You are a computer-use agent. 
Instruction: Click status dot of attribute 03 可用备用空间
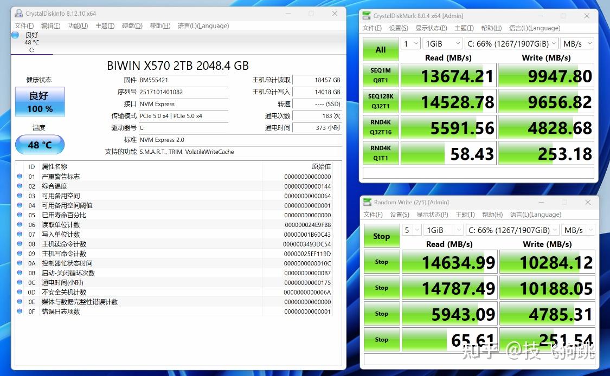(x=20, y=196)
